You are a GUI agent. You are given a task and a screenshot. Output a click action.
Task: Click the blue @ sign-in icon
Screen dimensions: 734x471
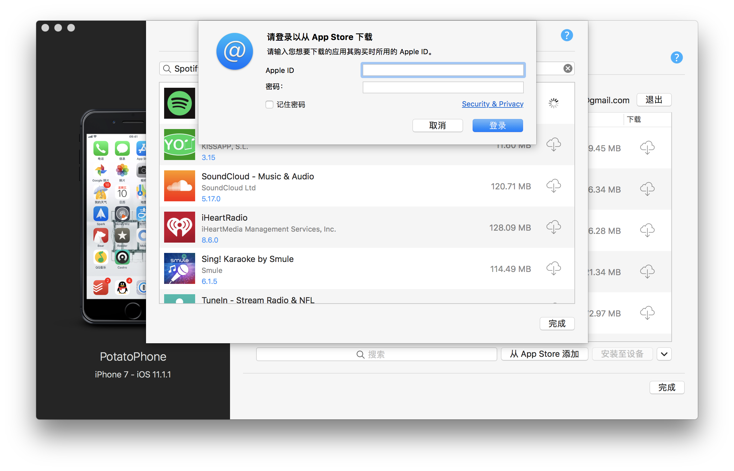coord(235,51)
